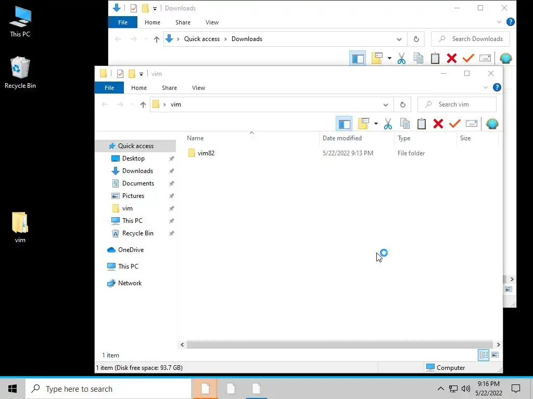
Task: Open folder options dropdown in Downloads window toolbar
Action: [x=389, y=58]
